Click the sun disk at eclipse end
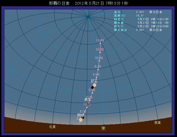 94,85
